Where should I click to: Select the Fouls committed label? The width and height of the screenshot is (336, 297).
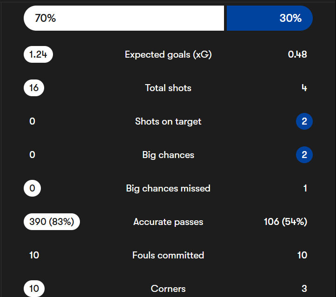tap(168, 255)
